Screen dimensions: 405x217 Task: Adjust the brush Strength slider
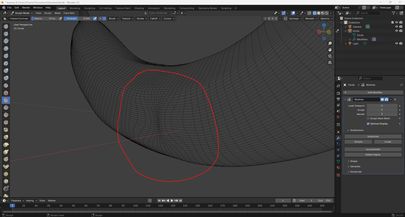coord(78,19)
